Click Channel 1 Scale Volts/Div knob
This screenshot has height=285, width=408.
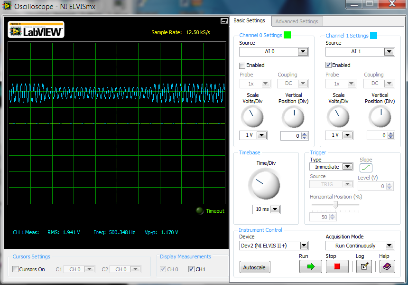click(338, 117)
